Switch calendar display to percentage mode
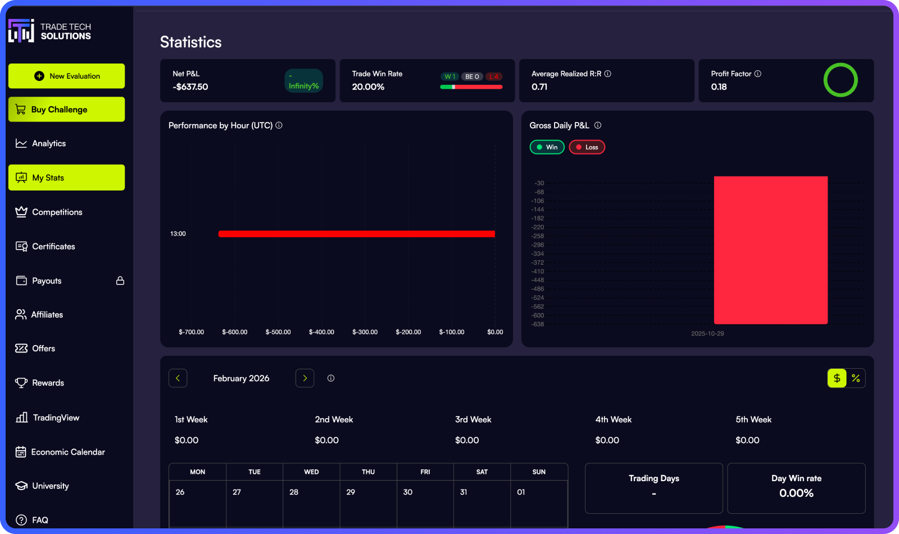This screenshot has width=899, height=534. (856, 378)
